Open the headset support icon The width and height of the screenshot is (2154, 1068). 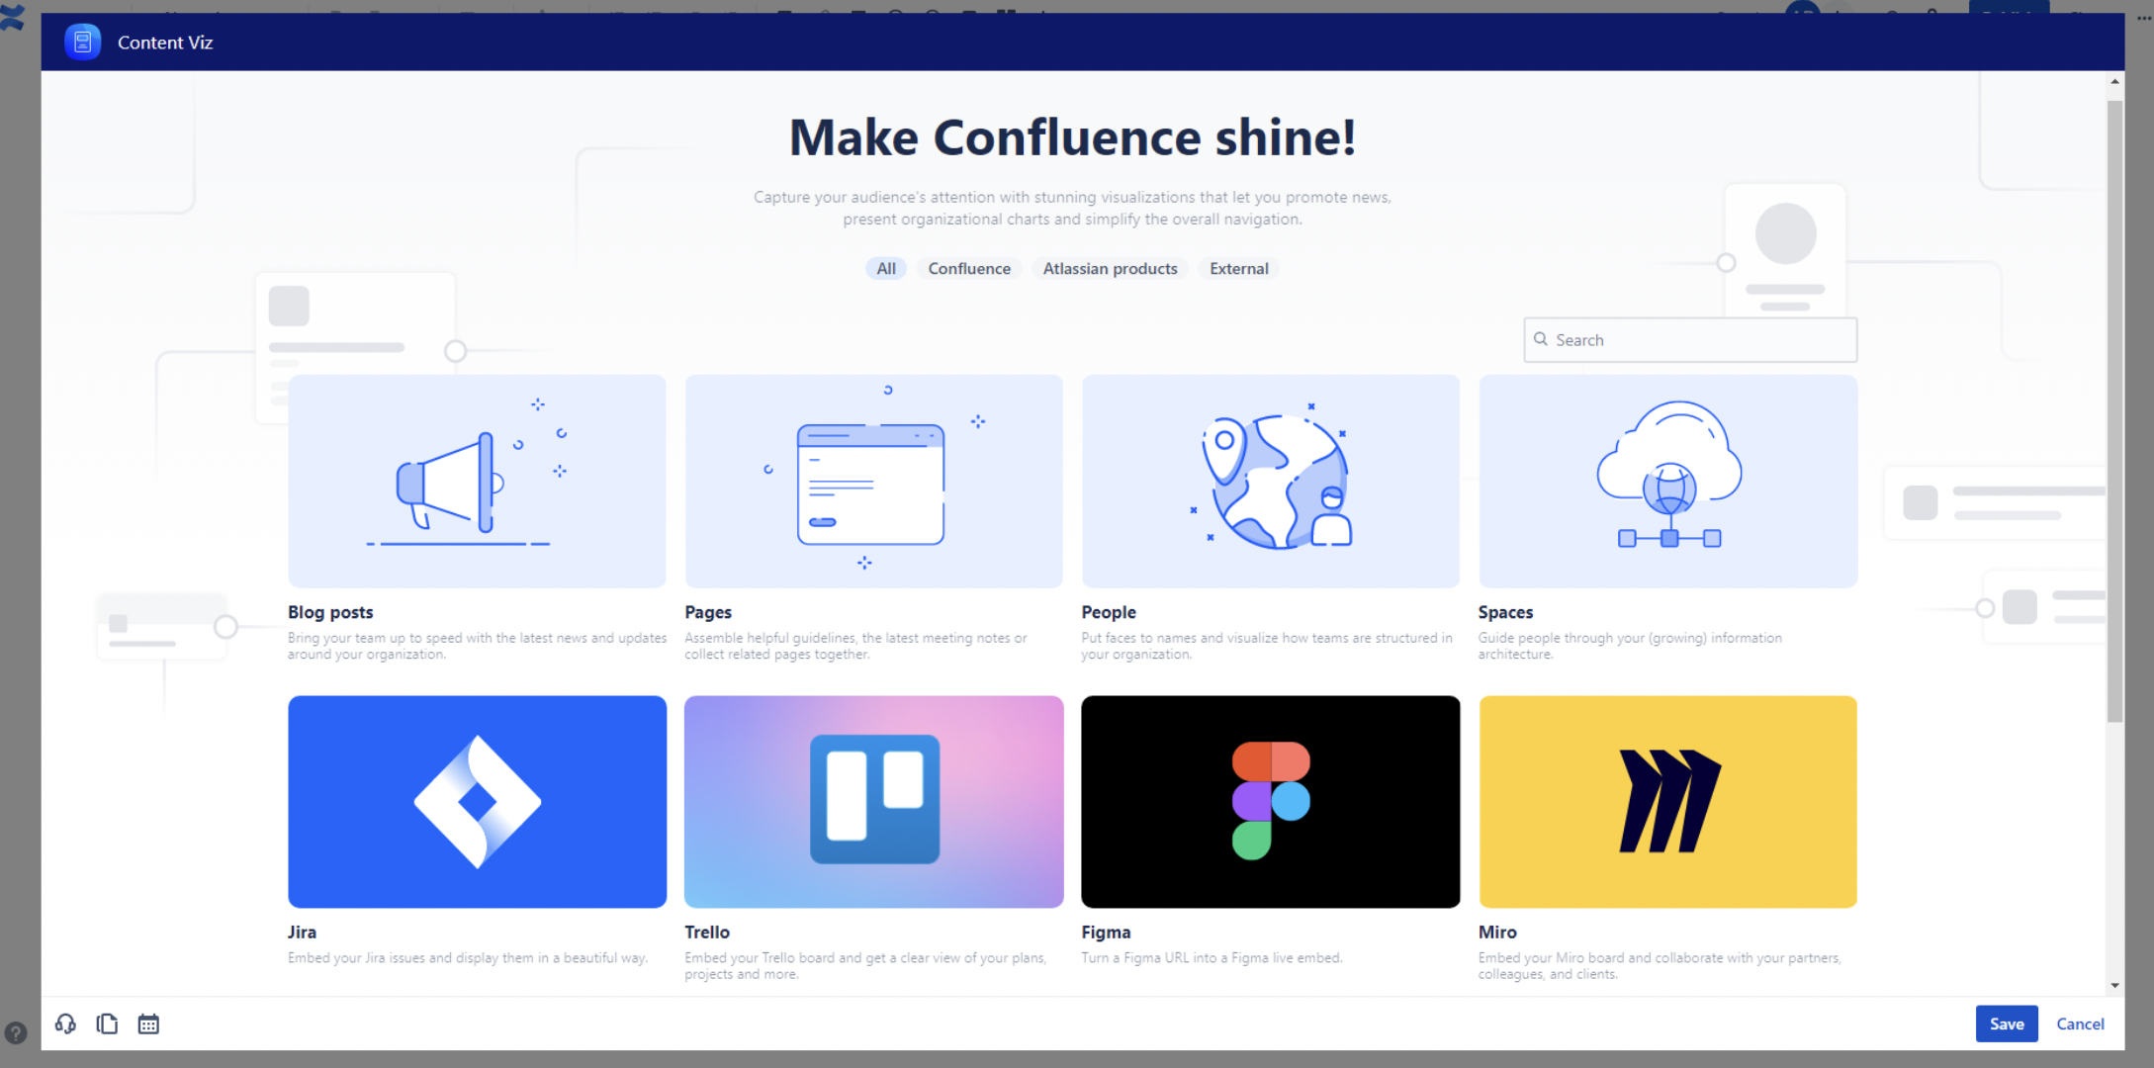[65, 1023]
